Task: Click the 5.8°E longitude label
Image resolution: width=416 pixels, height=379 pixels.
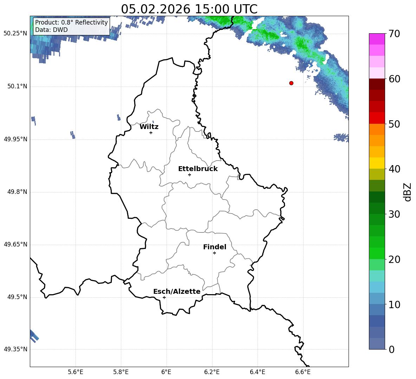Action: (x=121, y=372)
